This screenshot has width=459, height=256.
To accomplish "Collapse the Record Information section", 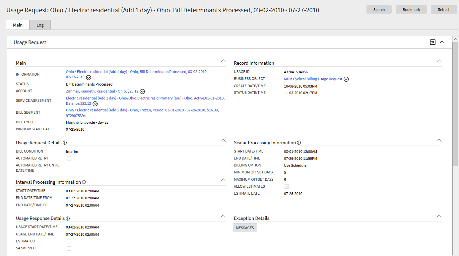I will 439,61.
